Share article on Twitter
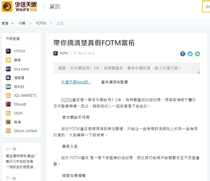The image size is (210, 181). click(x=190, y=54)
